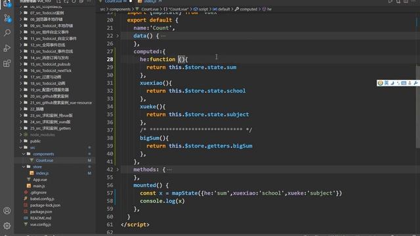
Task: Click line number 28 in gutter
Action: click(x=110, y=60)
